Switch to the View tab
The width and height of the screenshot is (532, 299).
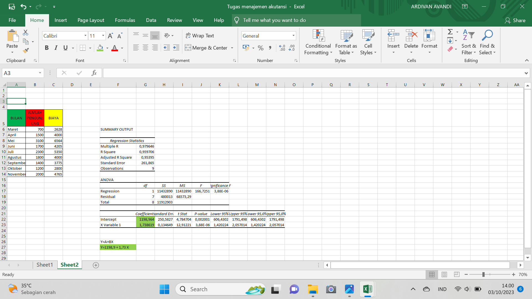click(198, 20)
